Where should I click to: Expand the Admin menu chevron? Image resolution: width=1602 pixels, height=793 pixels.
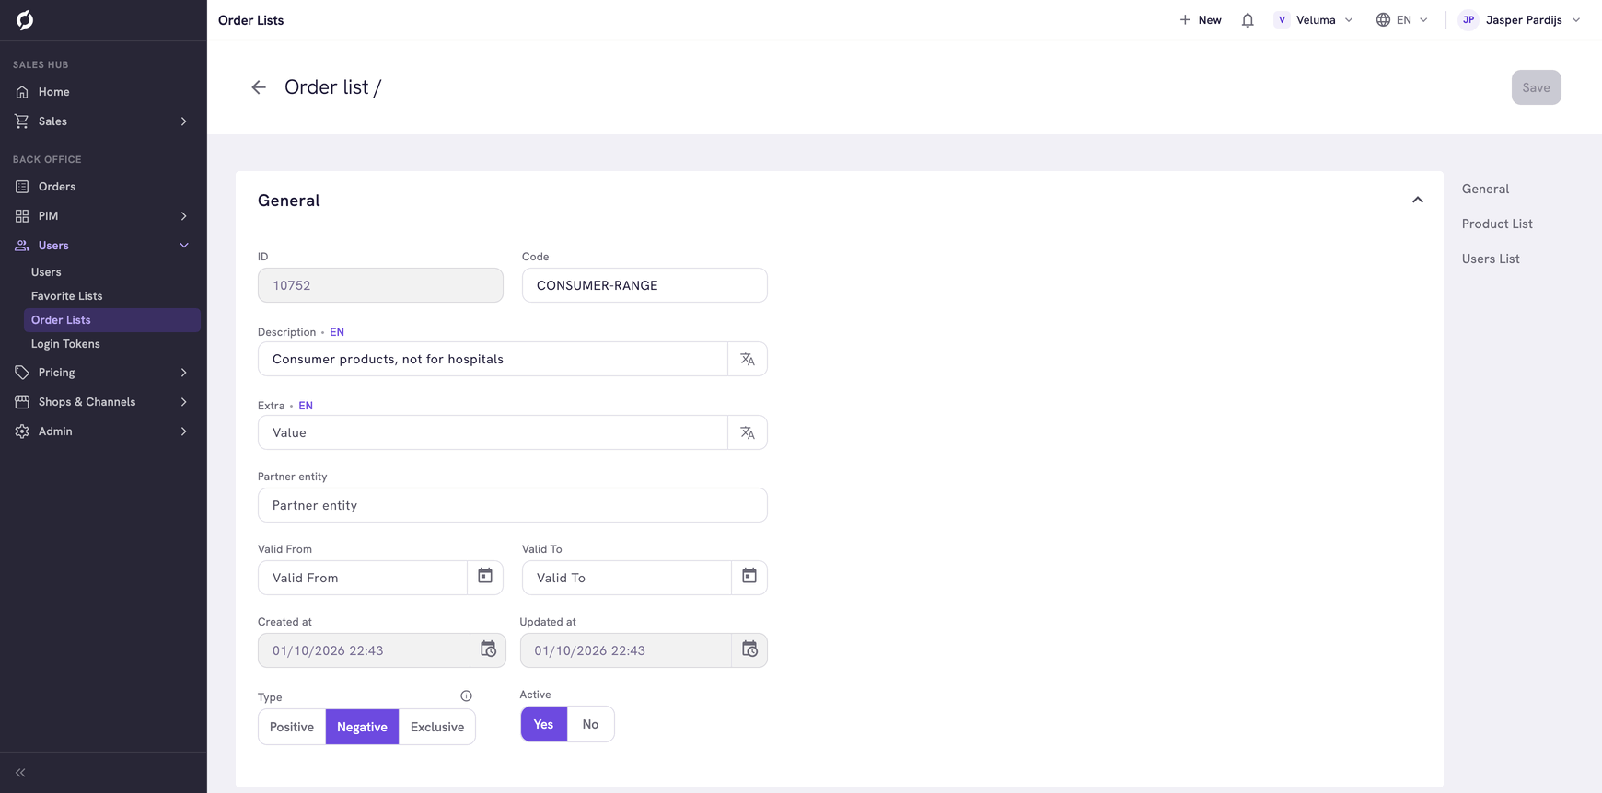[184, 431]
